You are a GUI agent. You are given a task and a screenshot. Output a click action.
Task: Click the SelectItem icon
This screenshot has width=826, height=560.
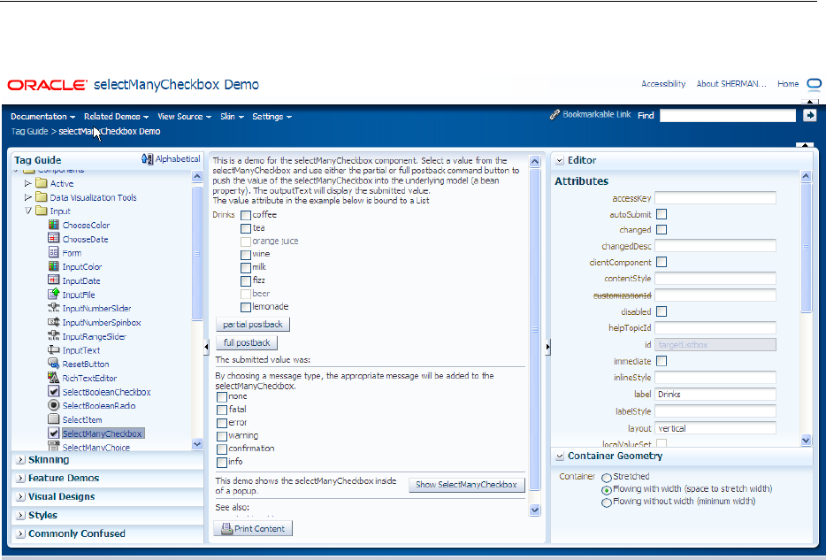click(x=53, y=419)
